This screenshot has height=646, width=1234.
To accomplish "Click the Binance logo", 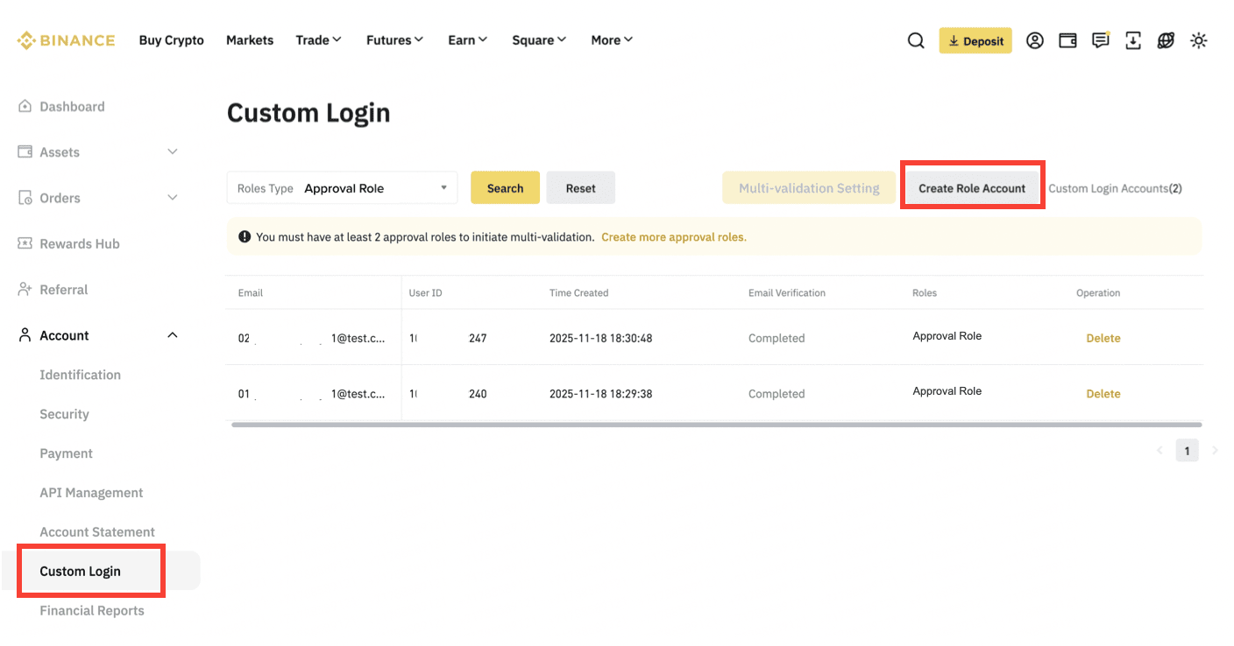I will 67,40.
